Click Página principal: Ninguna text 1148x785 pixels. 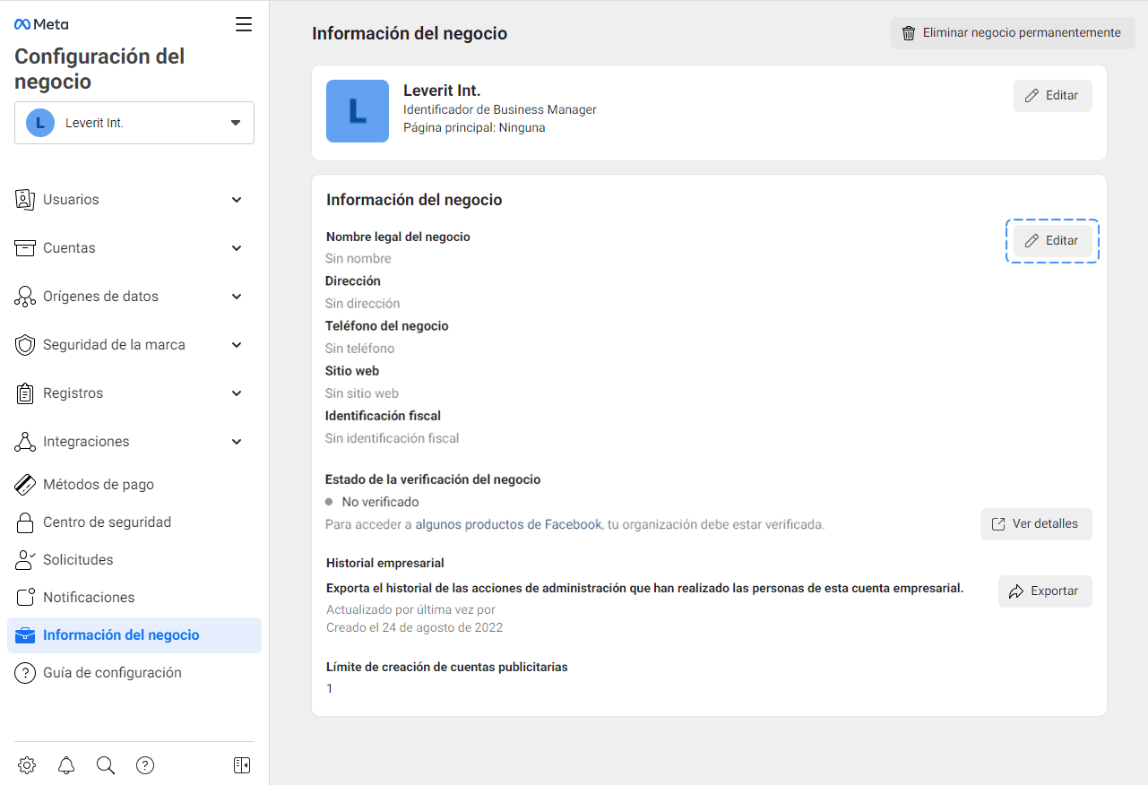click(474, 128)
